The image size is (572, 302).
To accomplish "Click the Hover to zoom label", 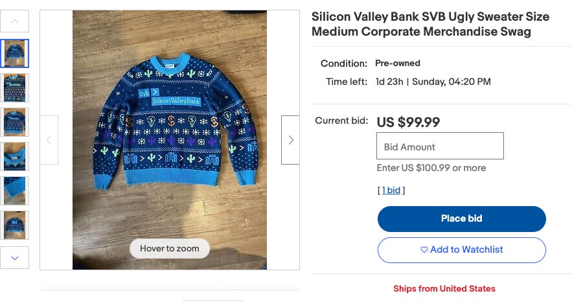I will click(x=170, y=248).
